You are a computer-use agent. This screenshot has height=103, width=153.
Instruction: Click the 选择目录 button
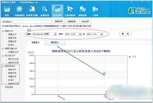(72, 22)
